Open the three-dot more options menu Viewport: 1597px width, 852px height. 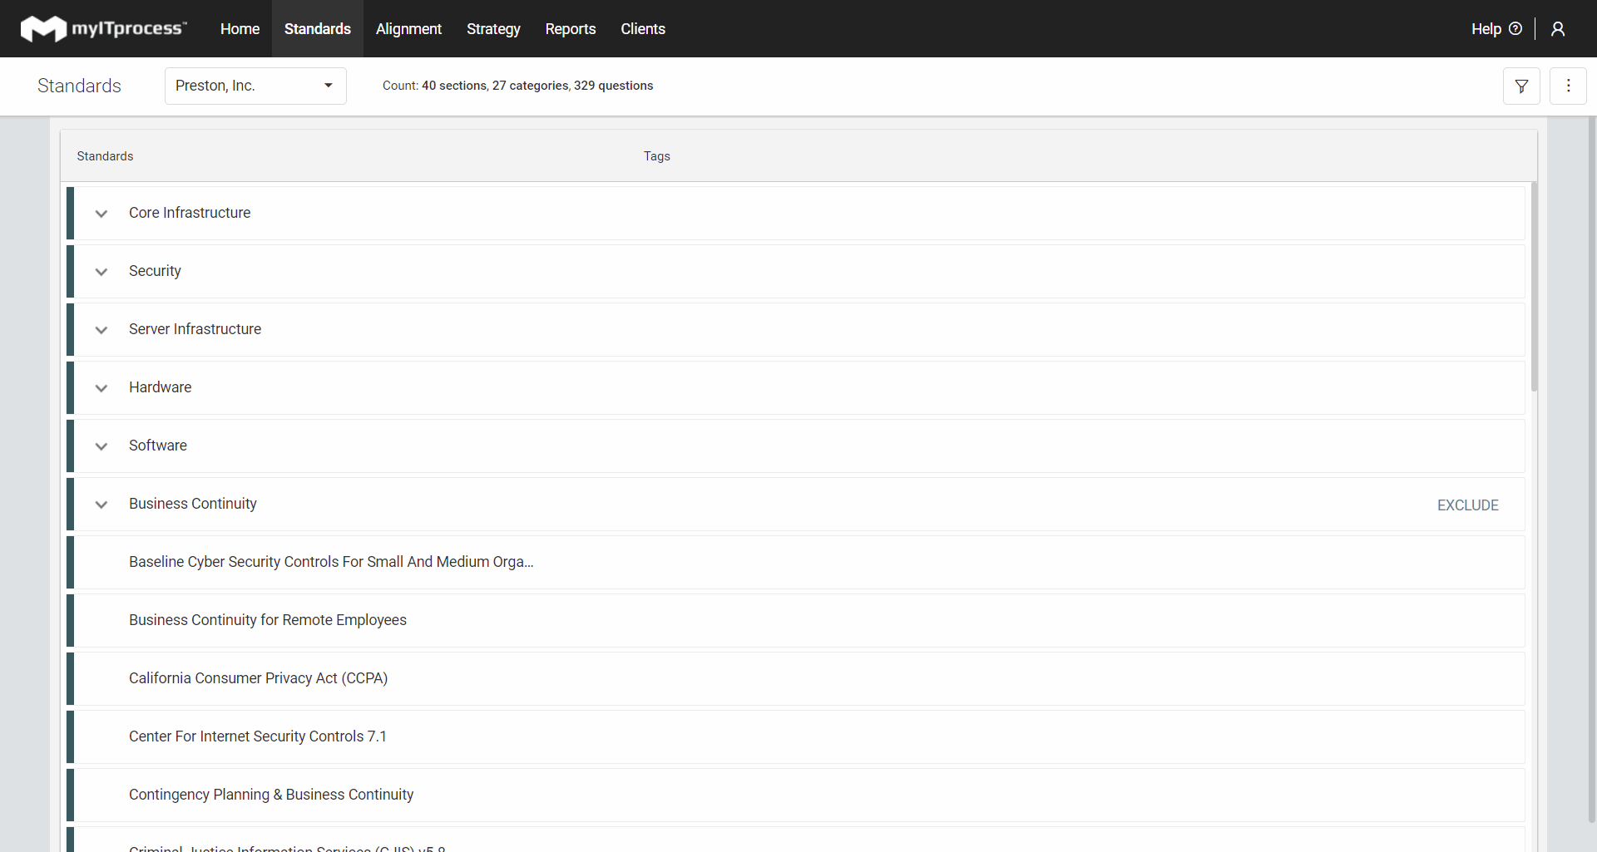pos(1568,86)
